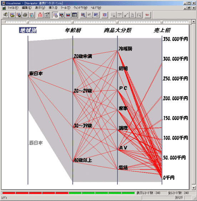This screenshot has width=197, height=201.
Task: Open the ファイル(F) menu
Action: click(13, 8)
